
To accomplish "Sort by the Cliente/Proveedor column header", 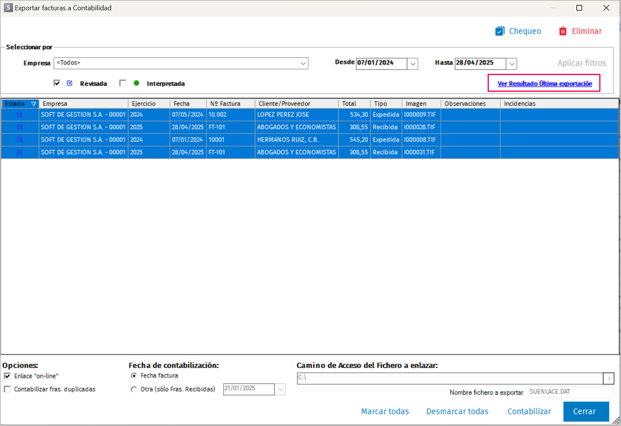I will pos(297,104).
